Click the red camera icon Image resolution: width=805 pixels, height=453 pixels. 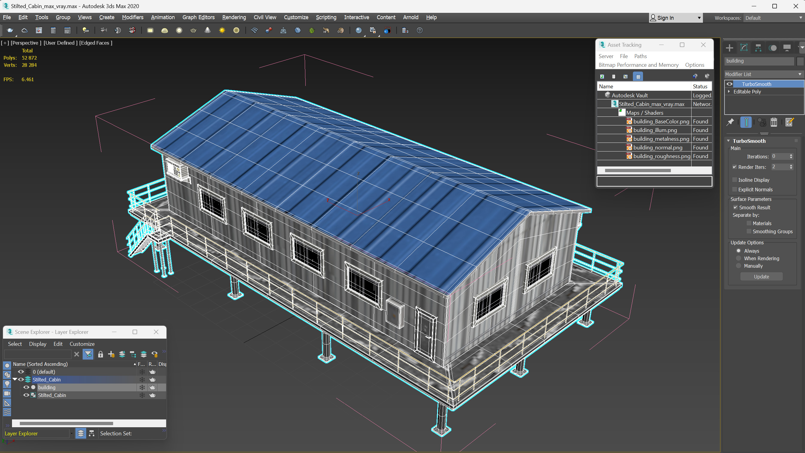[132, 30]
